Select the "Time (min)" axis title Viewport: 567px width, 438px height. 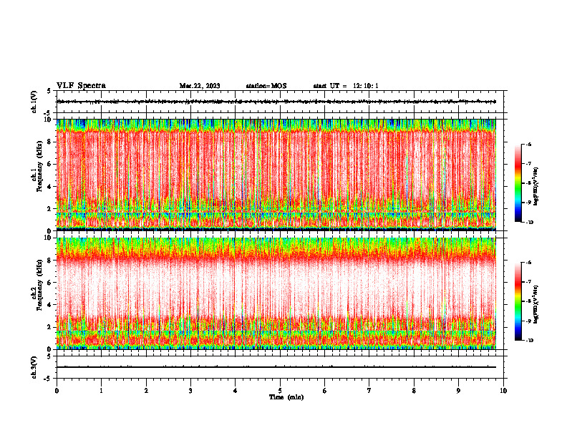tap(286, 397)
